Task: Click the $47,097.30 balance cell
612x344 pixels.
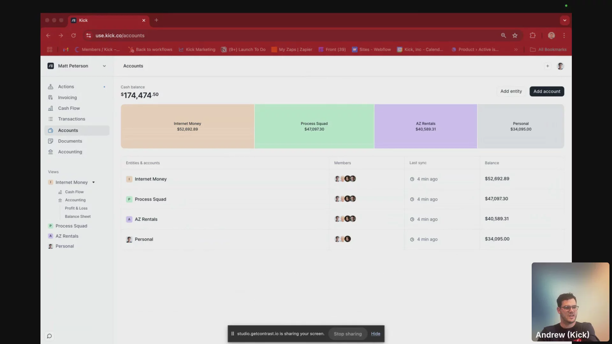Action: [x=496, y=199]
